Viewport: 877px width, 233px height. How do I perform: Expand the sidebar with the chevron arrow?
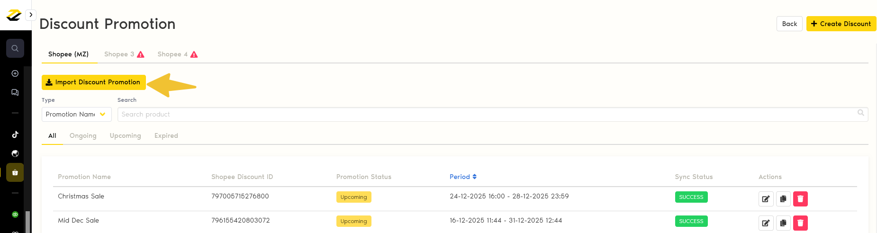31,15
